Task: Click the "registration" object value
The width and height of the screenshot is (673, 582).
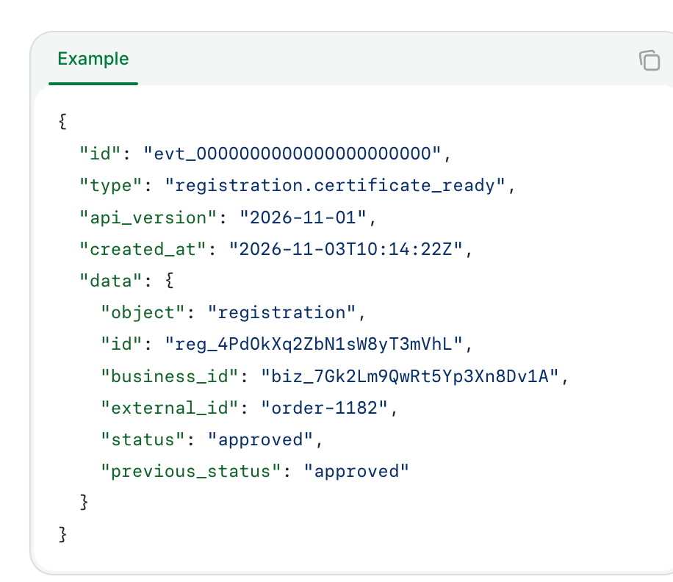Action: (x=281, y=313)
